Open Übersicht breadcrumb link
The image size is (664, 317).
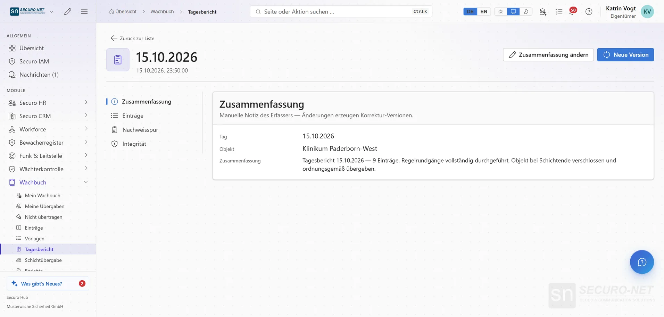(x=123, y=11)
